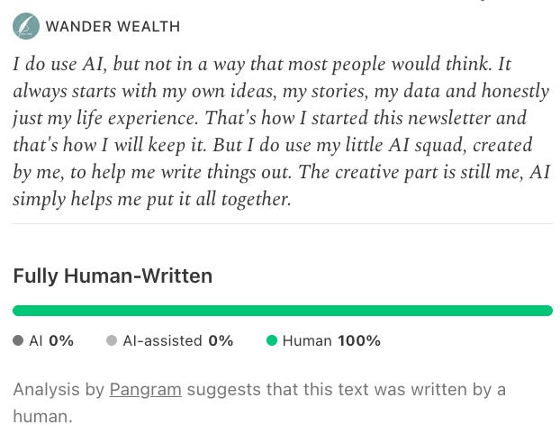Click the word 'human.' at caption end
The width and height of the screenshot is (560, 443).
tap(43, 417)
